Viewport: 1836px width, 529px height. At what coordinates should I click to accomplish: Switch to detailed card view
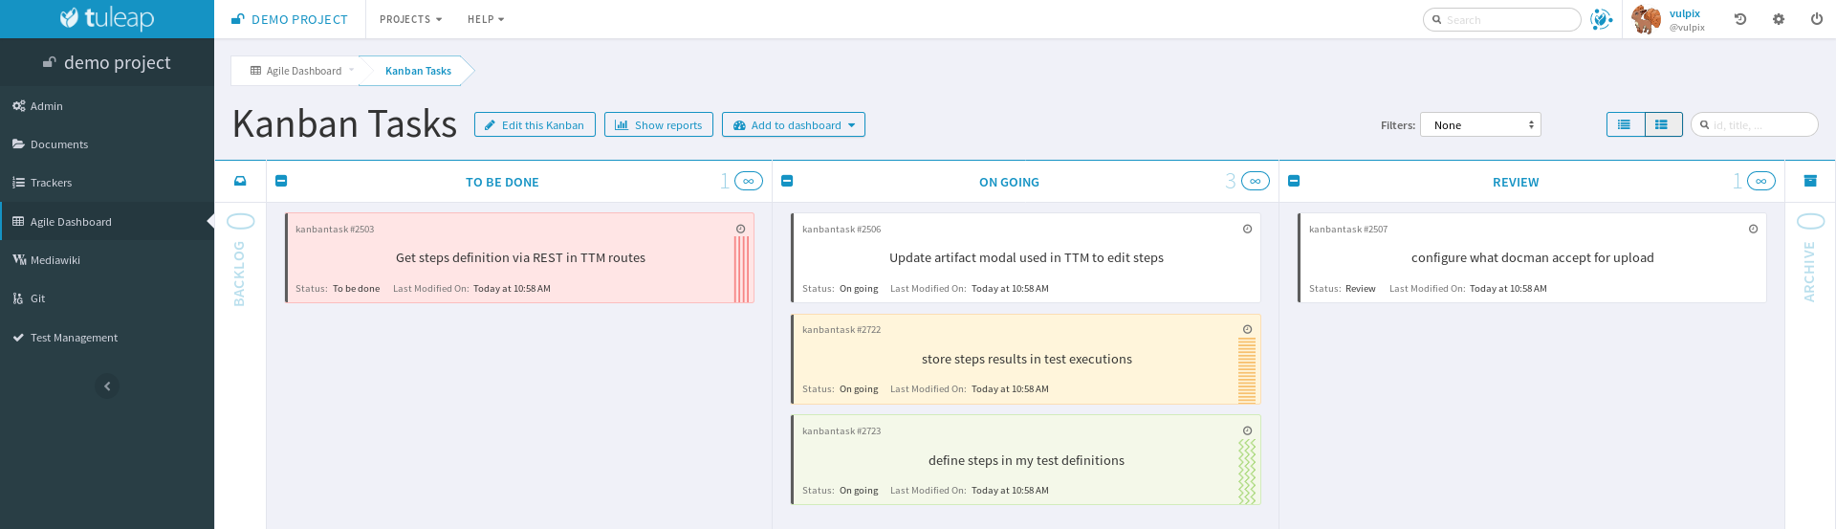coord(1663,124)
